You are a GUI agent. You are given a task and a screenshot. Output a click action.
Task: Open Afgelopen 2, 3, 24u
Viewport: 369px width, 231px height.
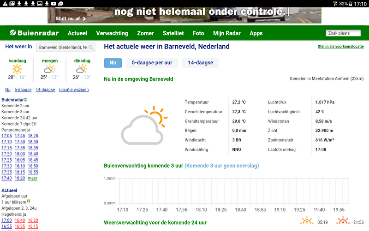[x=19, y=208]
